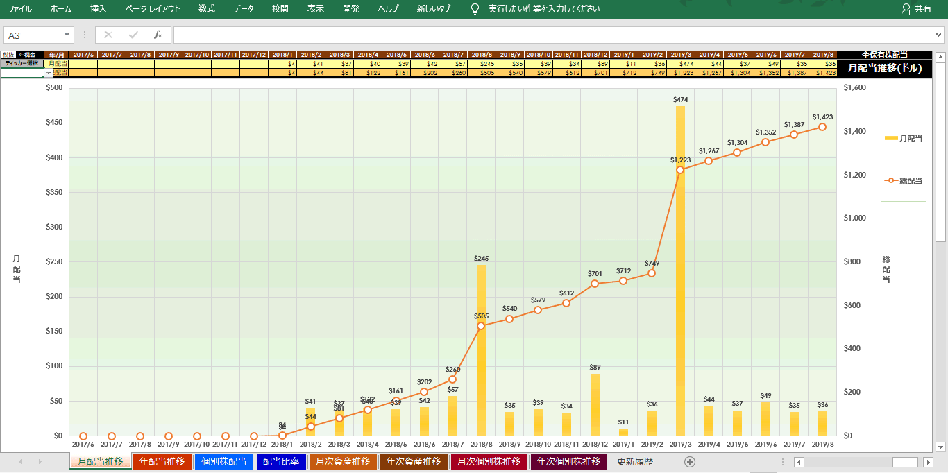Click the ティッカー選択 label cell
Viewport: 948px width, 473px height.
coord(22,63)
